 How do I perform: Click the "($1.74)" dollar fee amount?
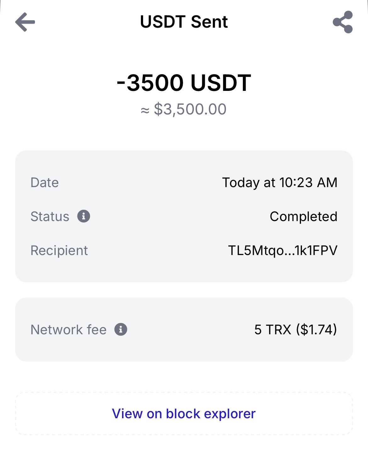(x=316, y=330)
